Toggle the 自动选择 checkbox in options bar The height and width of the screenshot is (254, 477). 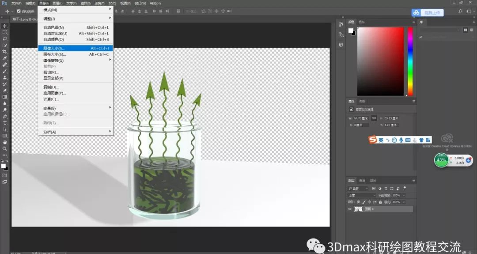[19, 11]
